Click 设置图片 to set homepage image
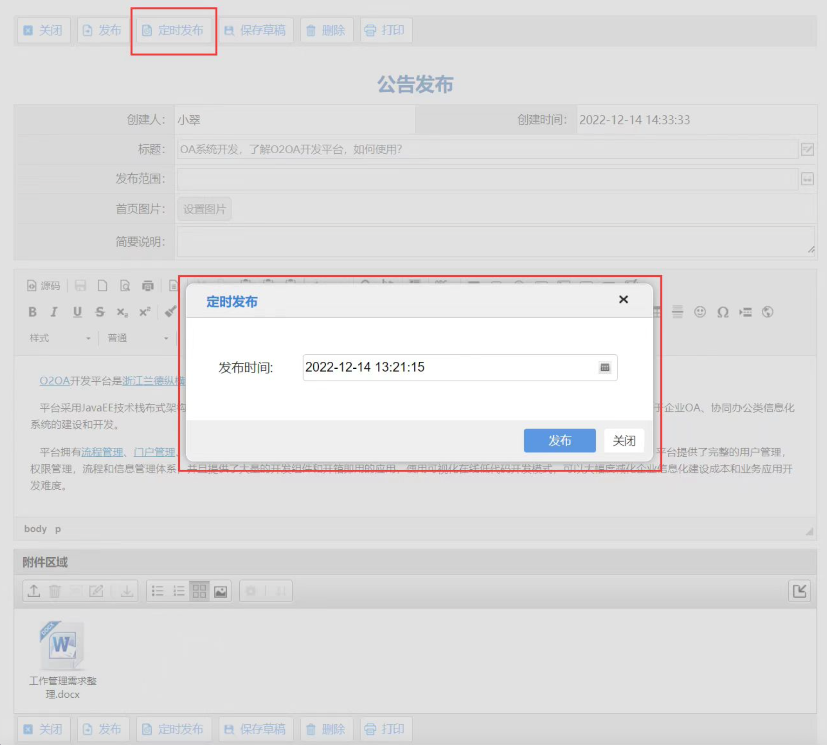 pyautogui.click(x=204, y=208)
